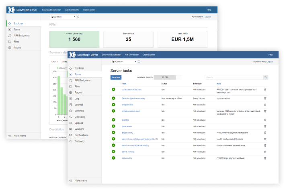Delete the server-metrics task via trash icon
This screenshot has width=285, height=190.
click(x=265, y=152)
